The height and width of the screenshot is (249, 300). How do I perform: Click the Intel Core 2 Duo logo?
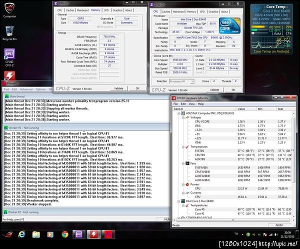click(x=229, y=26)
